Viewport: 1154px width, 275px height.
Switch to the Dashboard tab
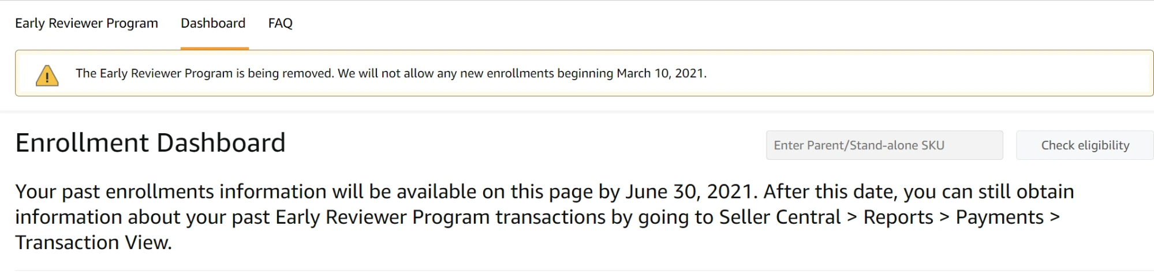coord(213,23)
